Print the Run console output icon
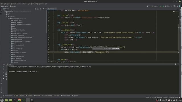Image resolution: width=182 pixels, height=102 pixels. (6, 77)
